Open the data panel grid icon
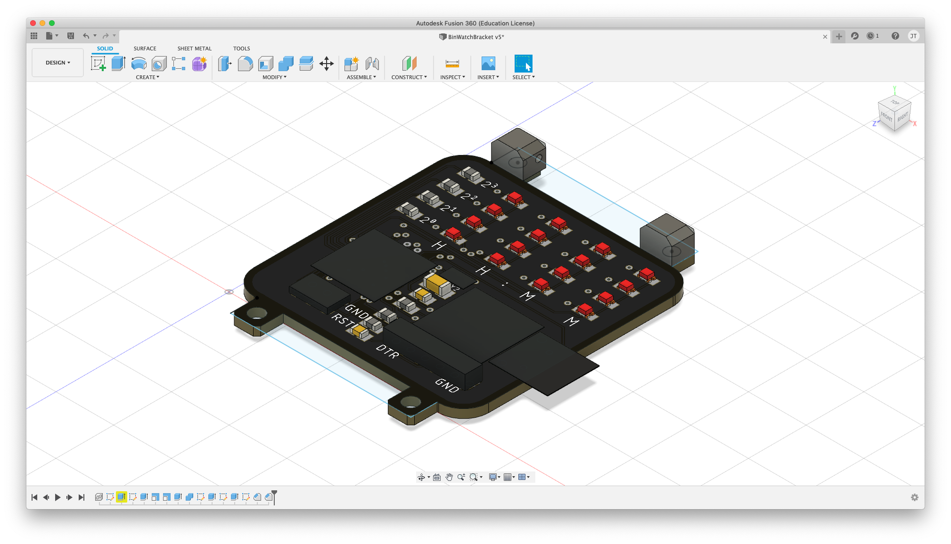Screen dimensions: 951x544 [x=34, y=36]
